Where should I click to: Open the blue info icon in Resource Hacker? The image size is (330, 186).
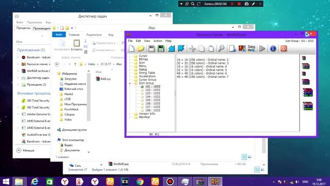click(273, 49)
